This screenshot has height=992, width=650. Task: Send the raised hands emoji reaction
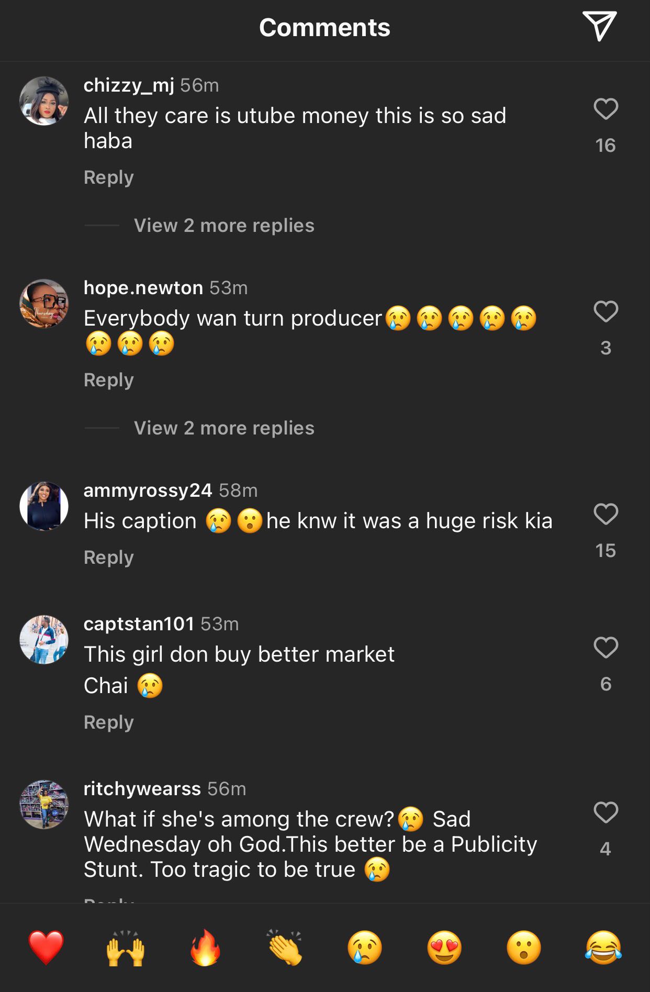pyautogui.click(x=126, y=947)
